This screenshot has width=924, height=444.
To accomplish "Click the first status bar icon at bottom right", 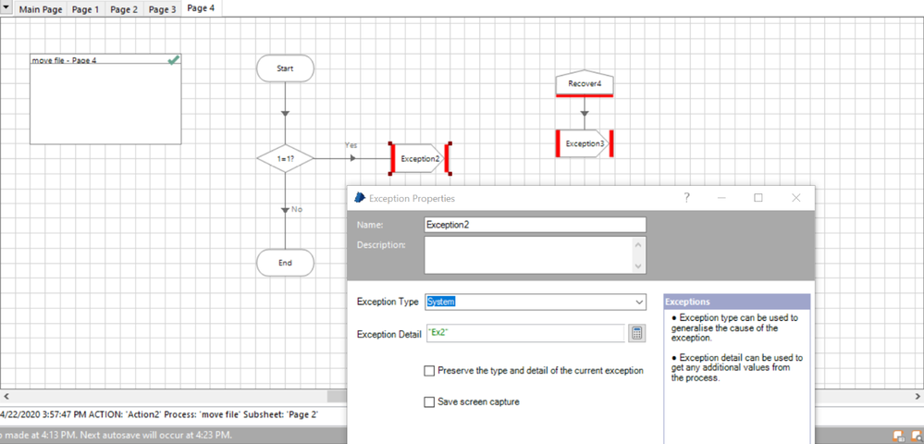I will point(899,437).
